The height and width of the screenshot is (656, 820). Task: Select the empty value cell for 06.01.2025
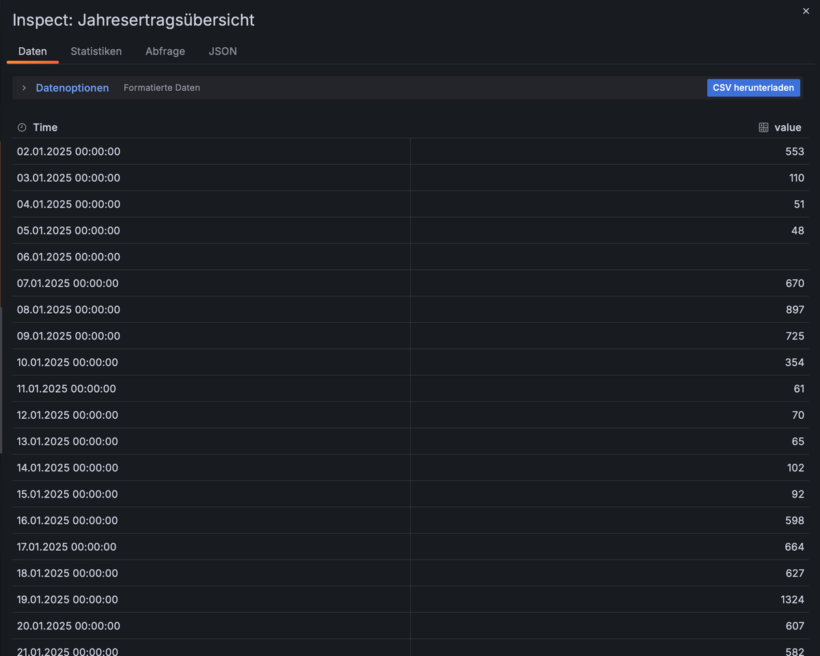(x=610, y=257)
